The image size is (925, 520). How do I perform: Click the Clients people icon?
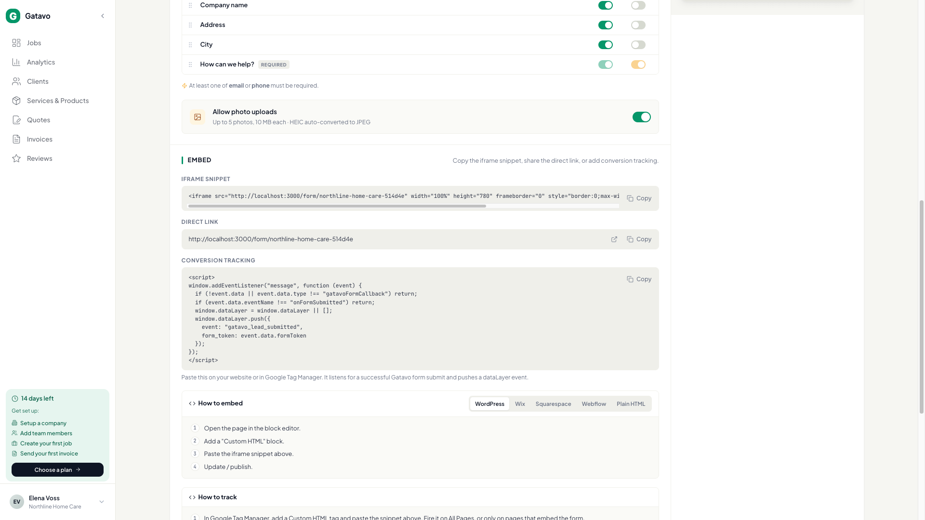[16, 81]
